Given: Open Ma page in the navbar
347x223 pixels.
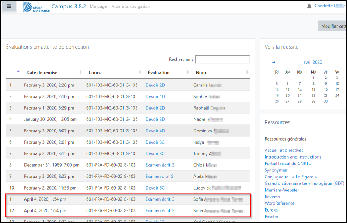Looking at the screenshot, I should click(x=98, y=7).
